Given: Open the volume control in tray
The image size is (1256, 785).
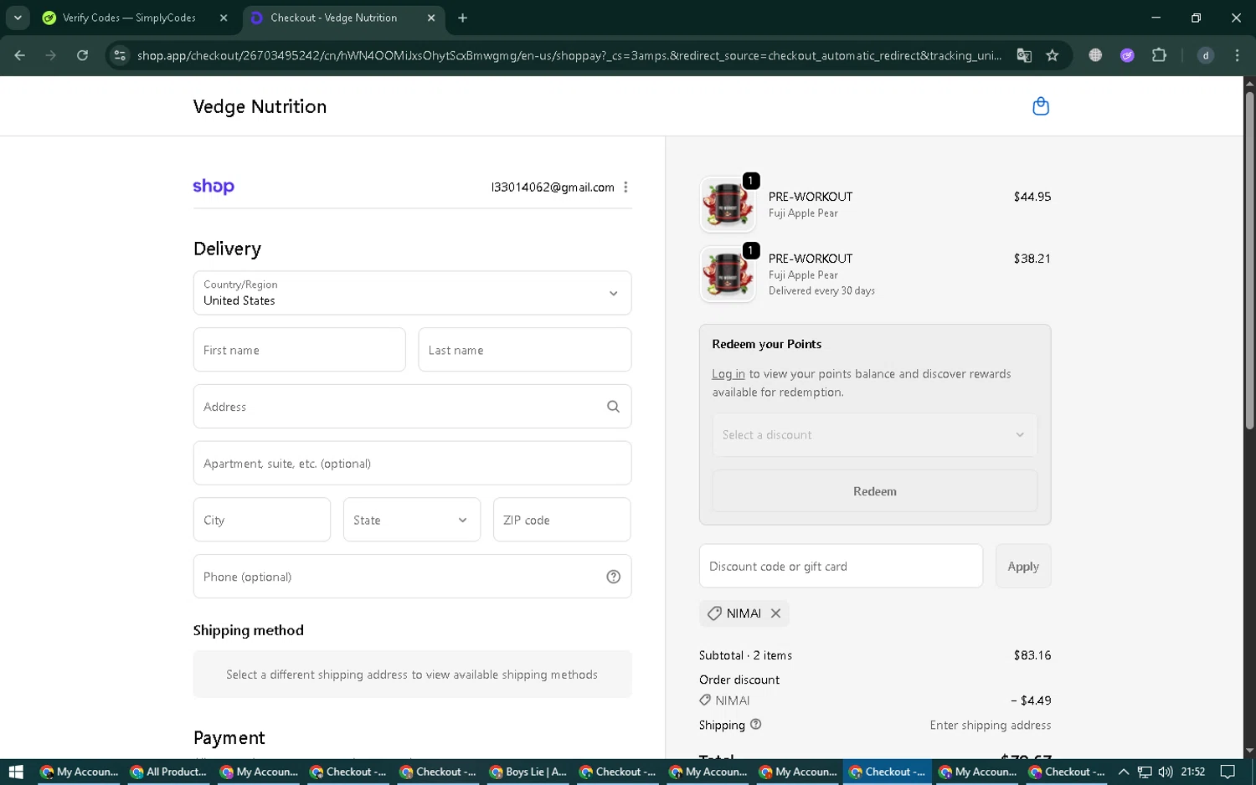Looking at the screenshot, I should tap(1165, 772).
